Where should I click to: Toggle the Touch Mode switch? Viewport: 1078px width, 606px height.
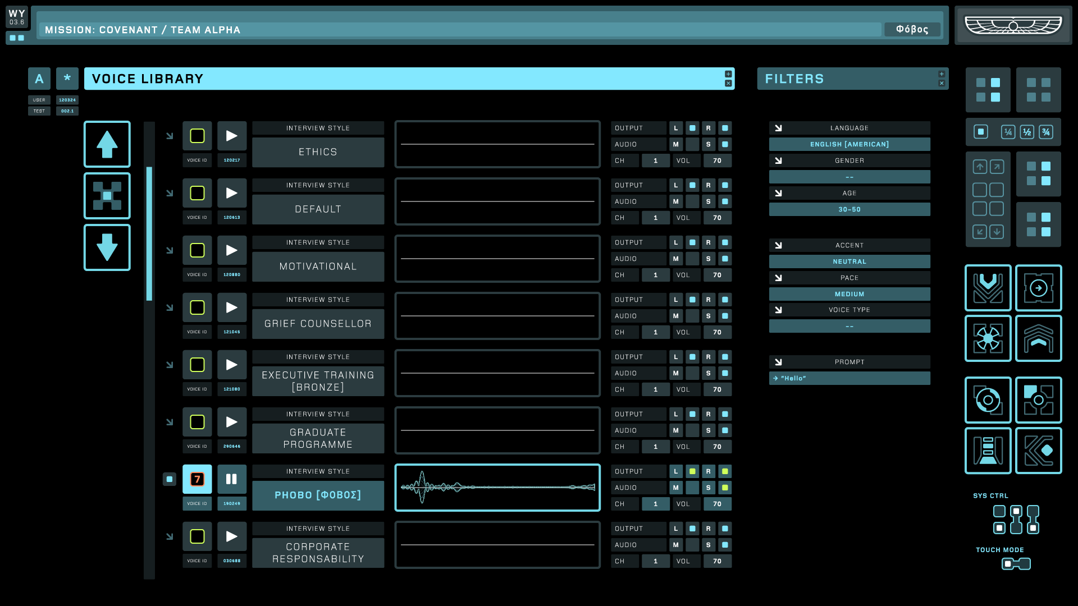tap(1016, 564)
